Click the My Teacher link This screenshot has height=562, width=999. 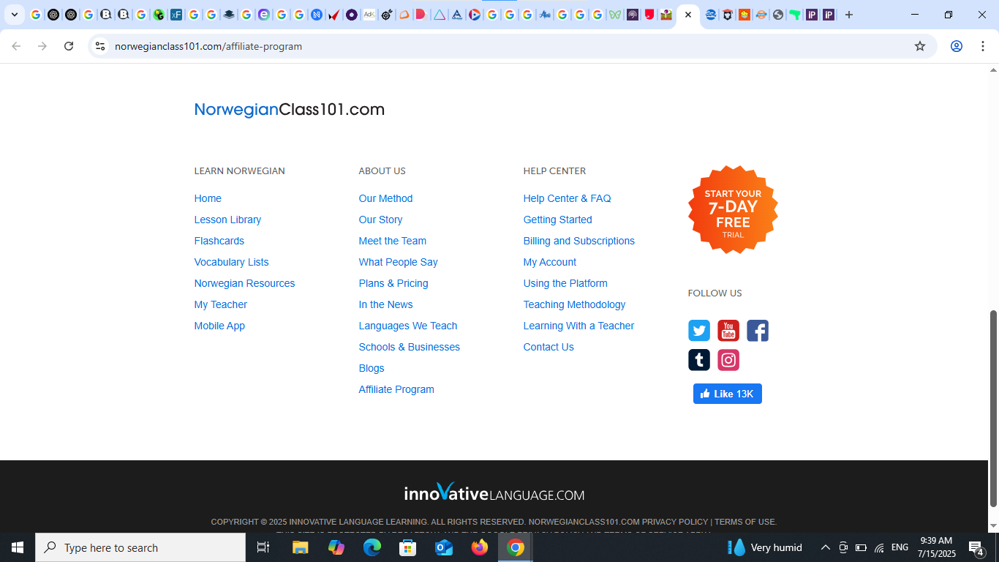pos(221,304)
